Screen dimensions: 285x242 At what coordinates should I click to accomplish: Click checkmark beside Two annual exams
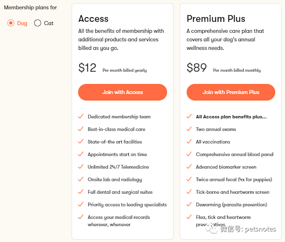[x=189, y=129]
